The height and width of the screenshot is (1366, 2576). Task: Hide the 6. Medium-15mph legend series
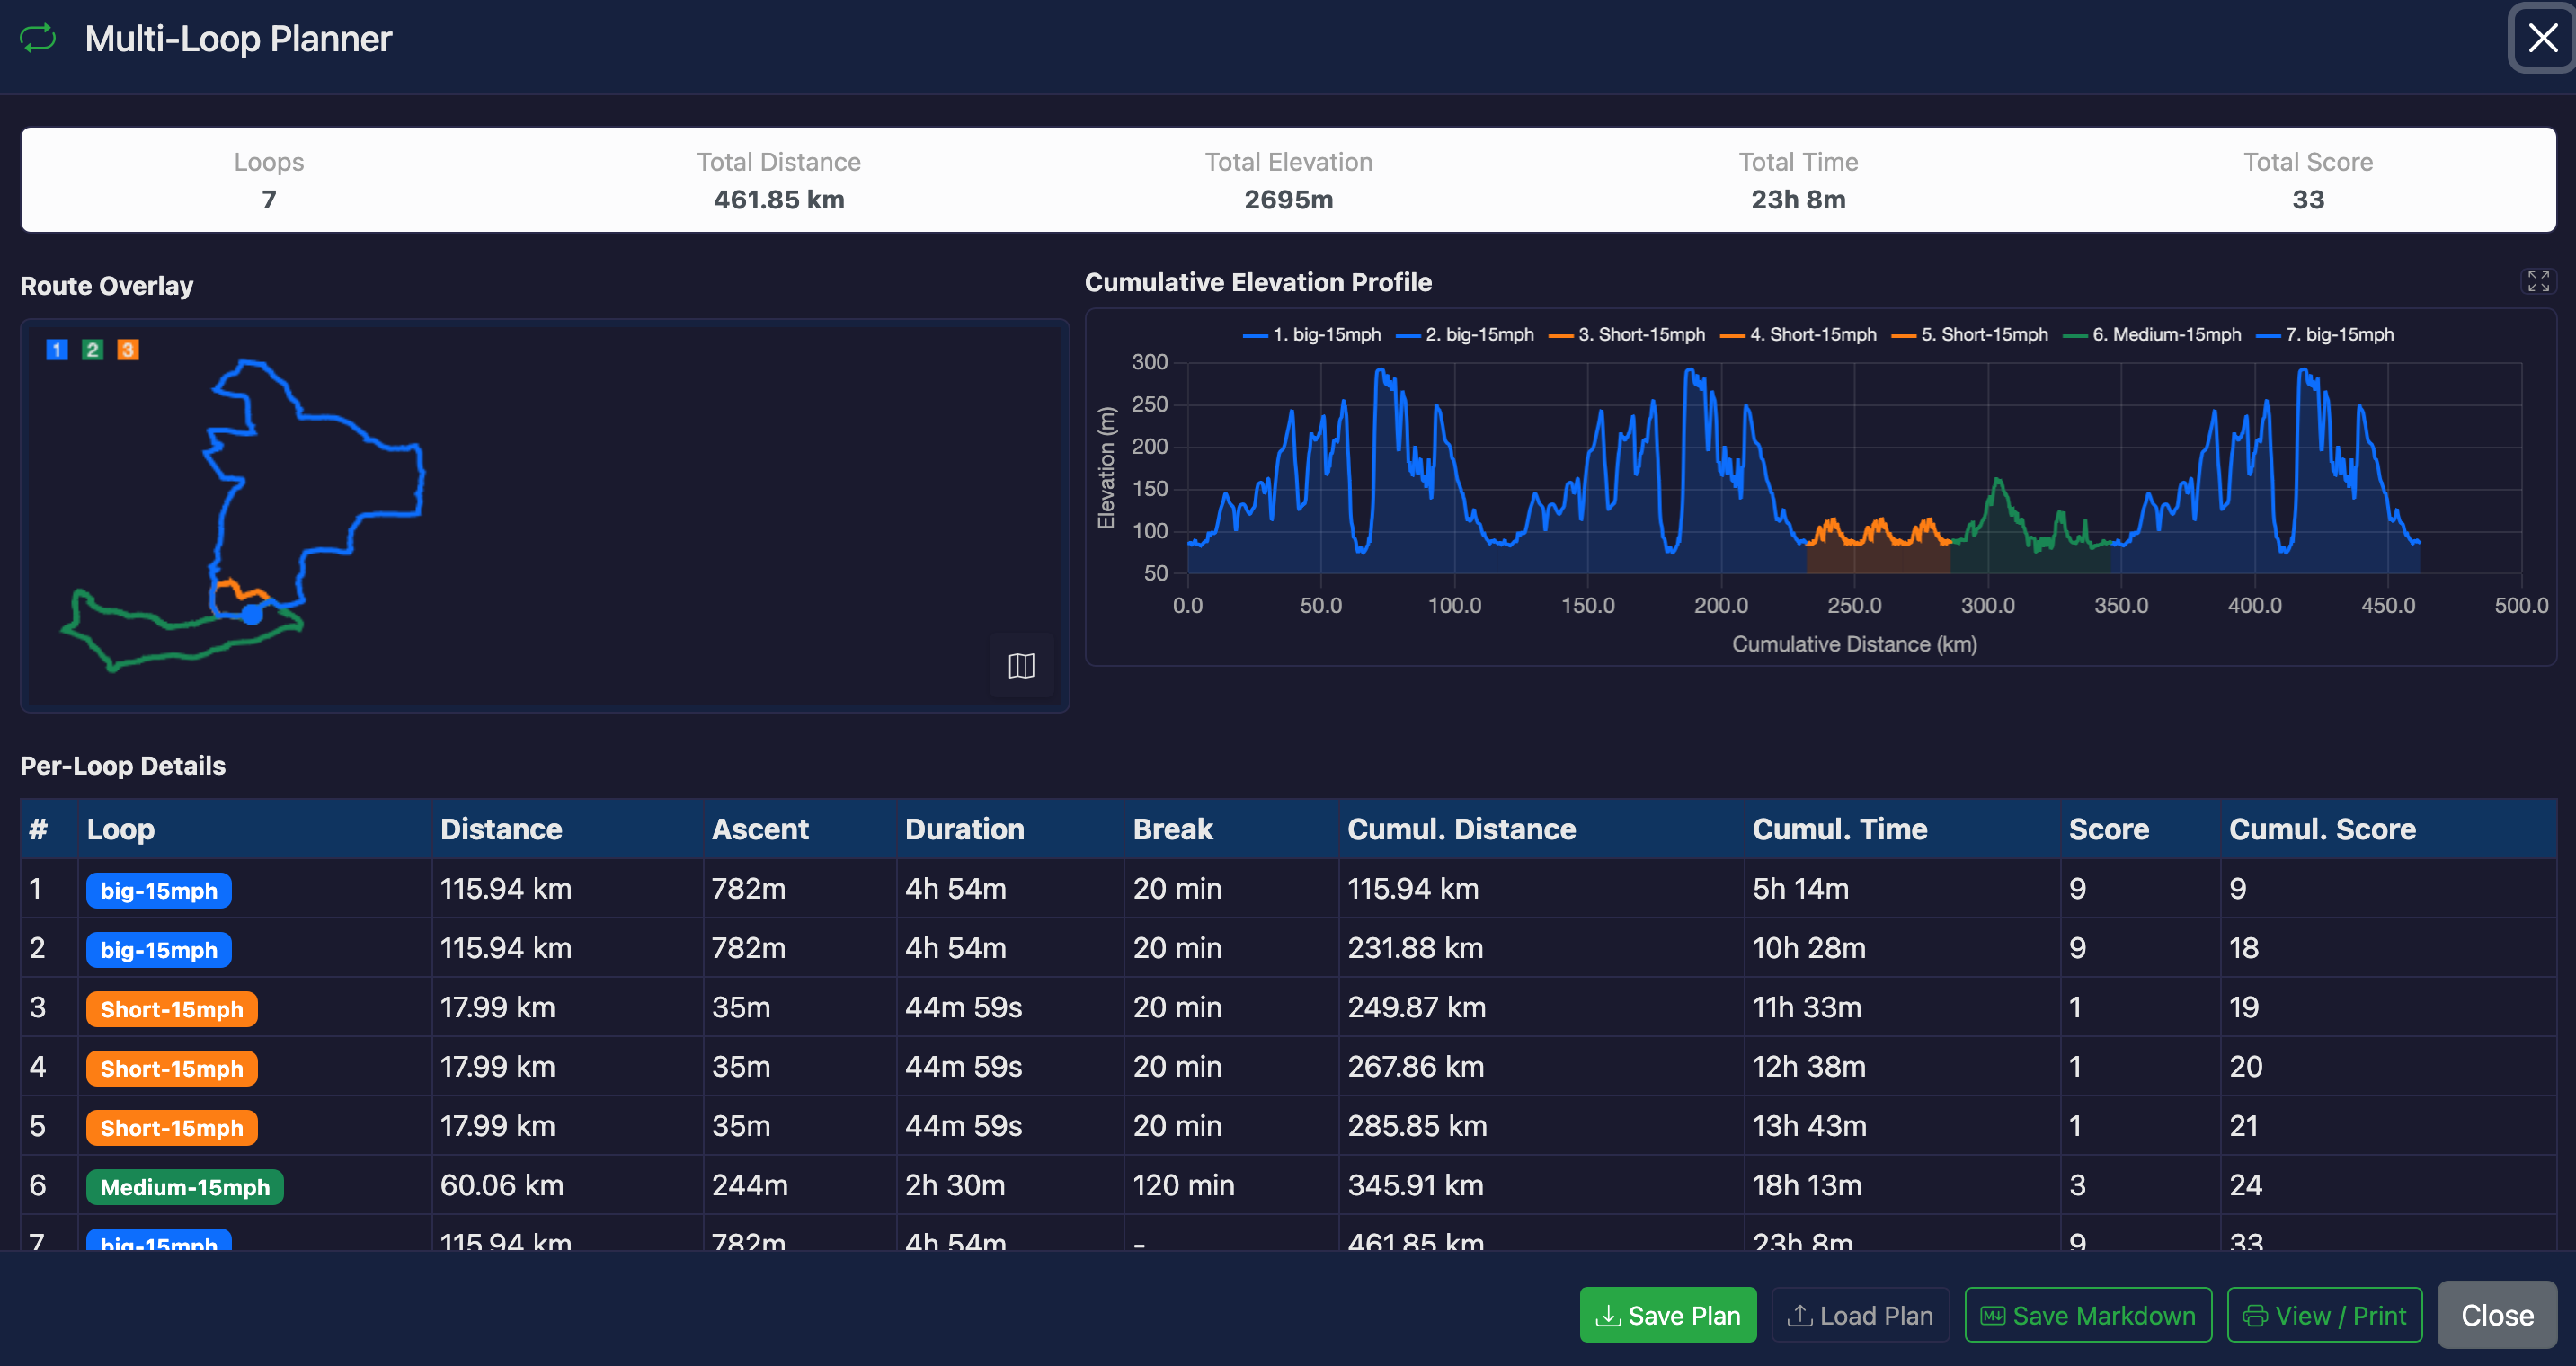pyautogui.click(x=2152, y=335)
